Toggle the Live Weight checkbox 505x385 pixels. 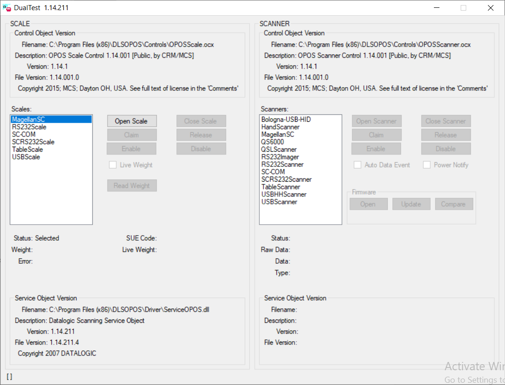(x=113, y=165)
